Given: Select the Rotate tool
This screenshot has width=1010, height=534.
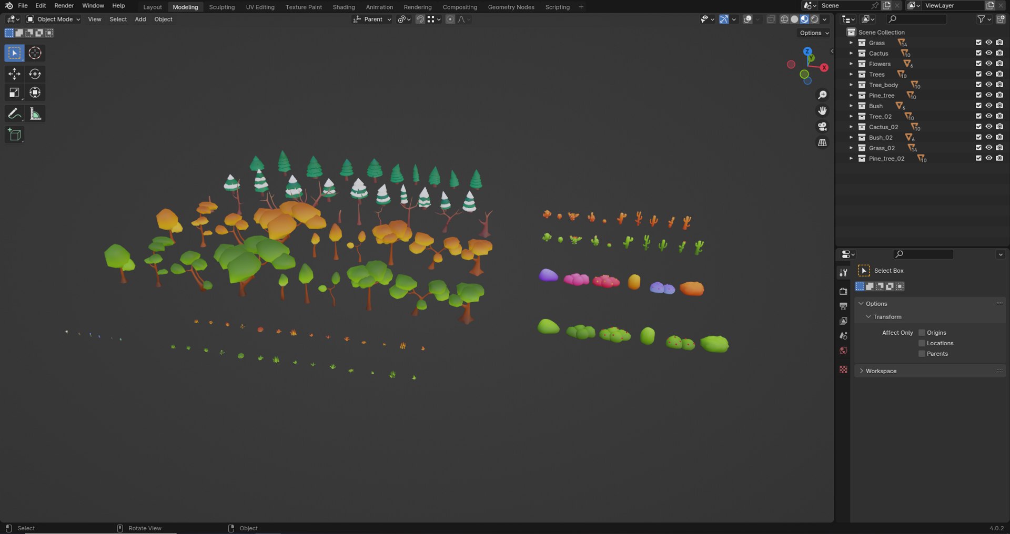Looking at the screenshot, I should [35, 74].
